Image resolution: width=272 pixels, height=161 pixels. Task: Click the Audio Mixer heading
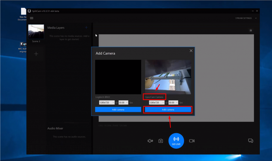(x=55, y=128)
